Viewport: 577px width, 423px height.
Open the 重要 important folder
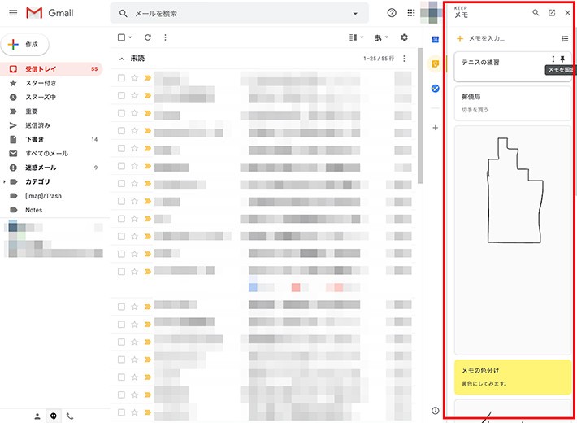(x=51, y=111)
